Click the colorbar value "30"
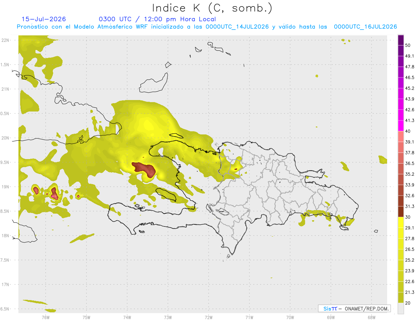The width and height of the screenshot is (417, 322). [x=408, y=217]
